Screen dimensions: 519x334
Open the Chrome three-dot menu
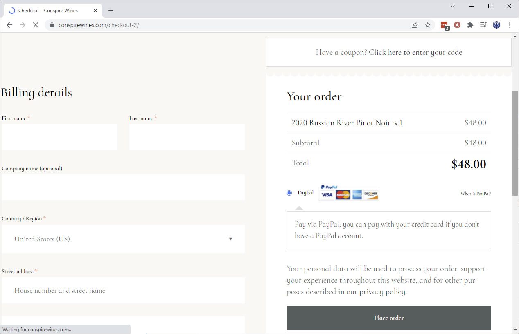pyautogui.click(x=510, y=25)
